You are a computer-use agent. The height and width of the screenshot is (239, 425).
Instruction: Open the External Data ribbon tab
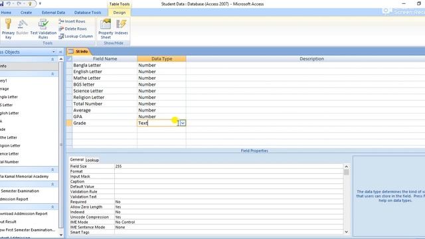53,13
